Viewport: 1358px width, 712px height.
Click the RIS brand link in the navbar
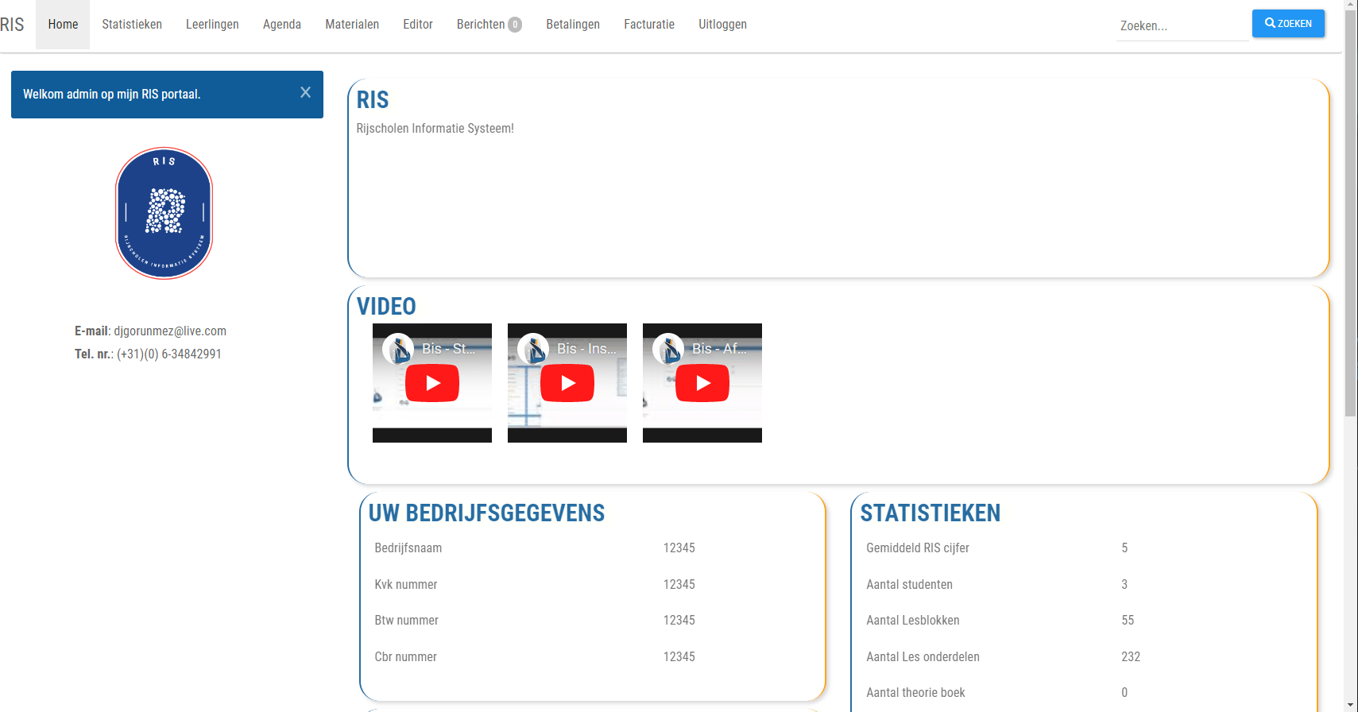tap(12, 25)
